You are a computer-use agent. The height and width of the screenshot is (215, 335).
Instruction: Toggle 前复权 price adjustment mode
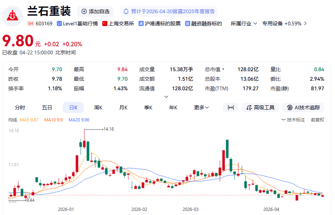317,120
